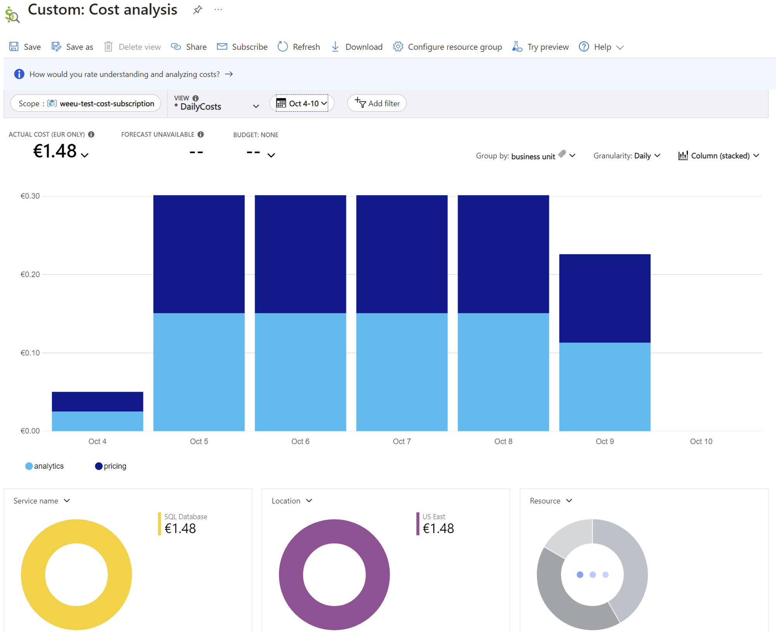The width and height of the screenshot is (776, 632).
Task: Click the Download text label
Action: [x=364, y=47]
